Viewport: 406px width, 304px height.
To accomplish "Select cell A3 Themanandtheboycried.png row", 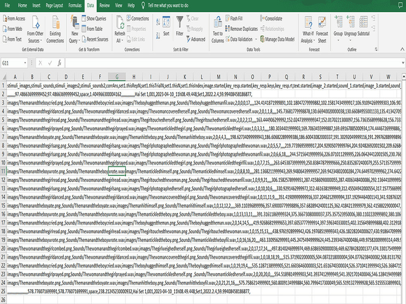I will (15, 103).
